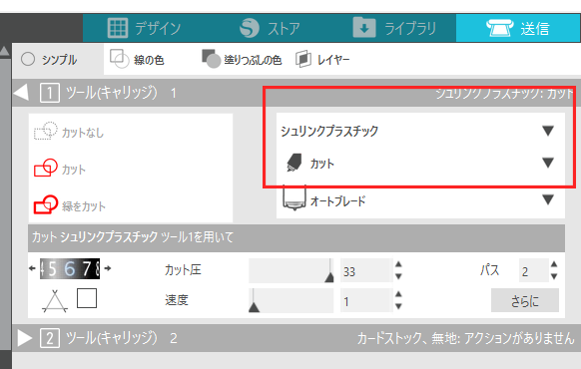Viewport: 581px width, 369px height.
Task: Expand the ツール(キャリッジ) 2 section
Action: click(x=24, y=338)
